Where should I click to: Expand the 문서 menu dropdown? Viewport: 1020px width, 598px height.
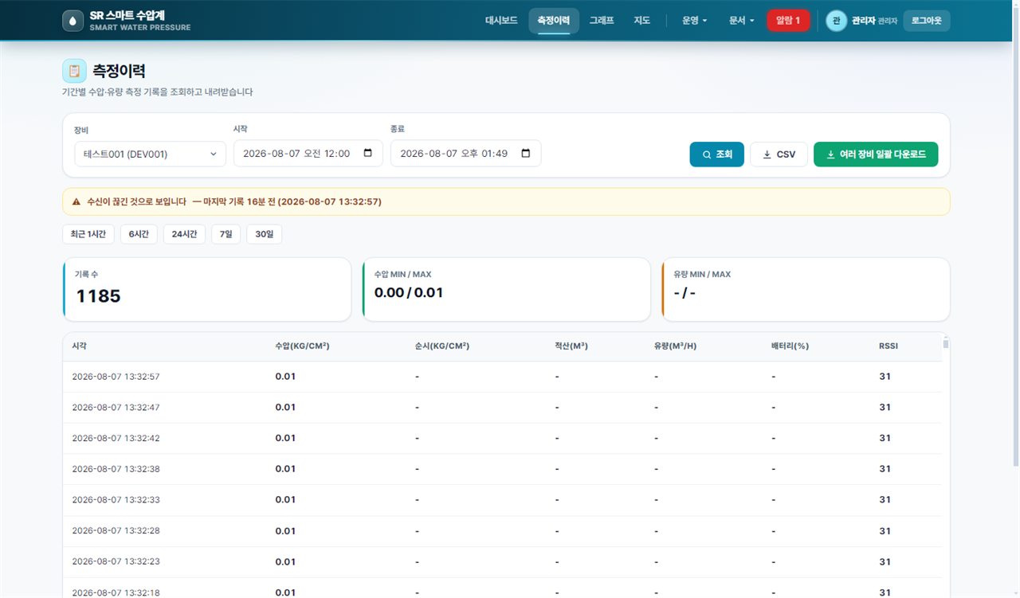pyautogui.click(x=741, y=21)
